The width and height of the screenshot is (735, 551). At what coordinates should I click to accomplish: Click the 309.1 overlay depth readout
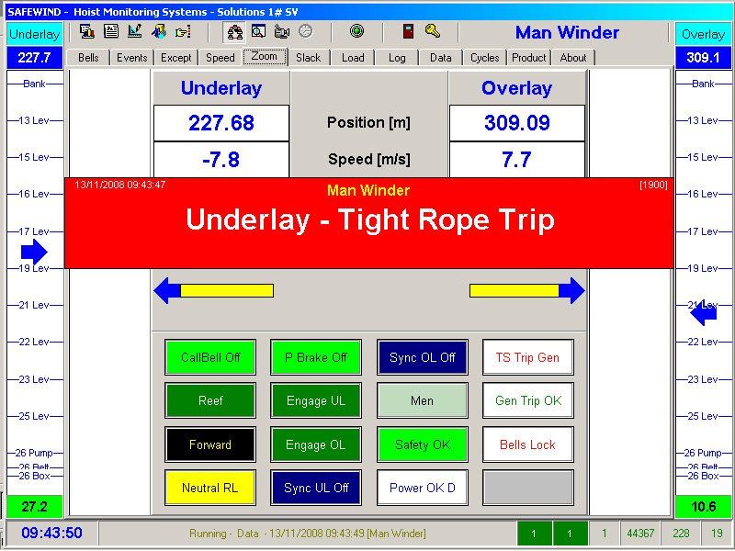[703, 58]
